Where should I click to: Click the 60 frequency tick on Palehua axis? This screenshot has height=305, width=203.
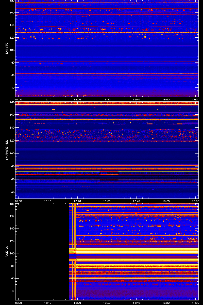(12, 279)
